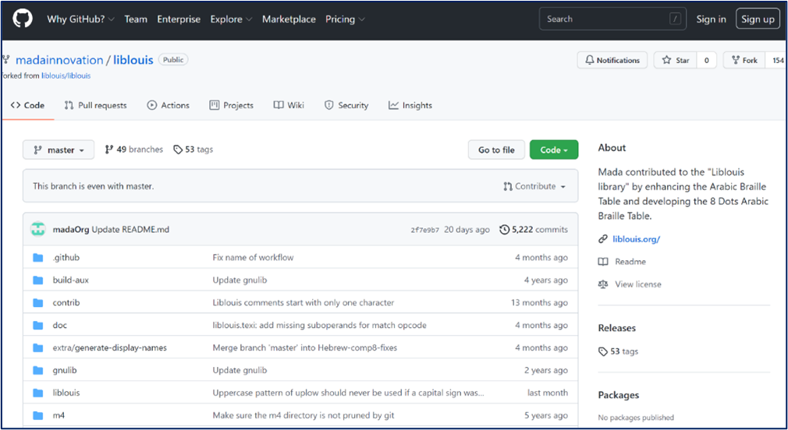Screen dimensions: 788x430
Task: Click the 53 tags tag icon
Action: pyautogui.click(x=603, y=351)
